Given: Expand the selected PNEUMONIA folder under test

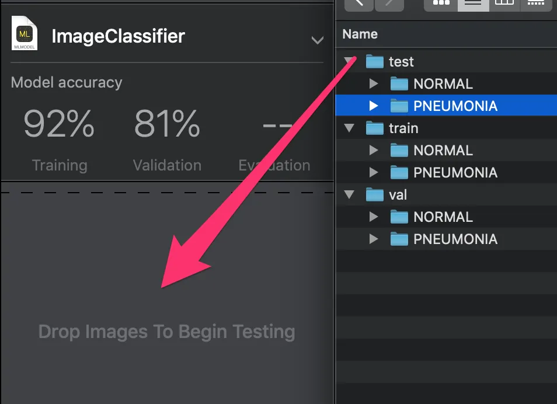Looking at the screenshot, I should [x=373, y=106].
